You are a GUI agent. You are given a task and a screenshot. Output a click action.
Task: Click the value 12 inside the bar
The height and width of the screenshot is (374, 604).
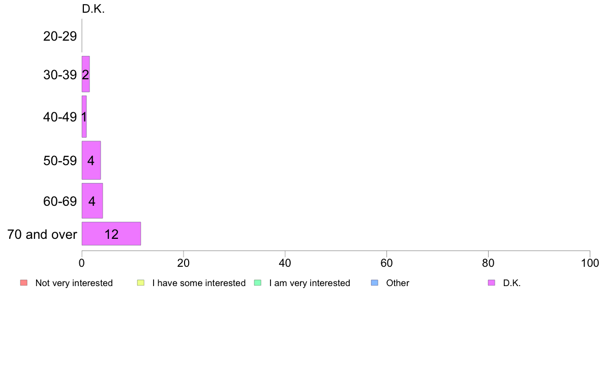tap(111, 234)
